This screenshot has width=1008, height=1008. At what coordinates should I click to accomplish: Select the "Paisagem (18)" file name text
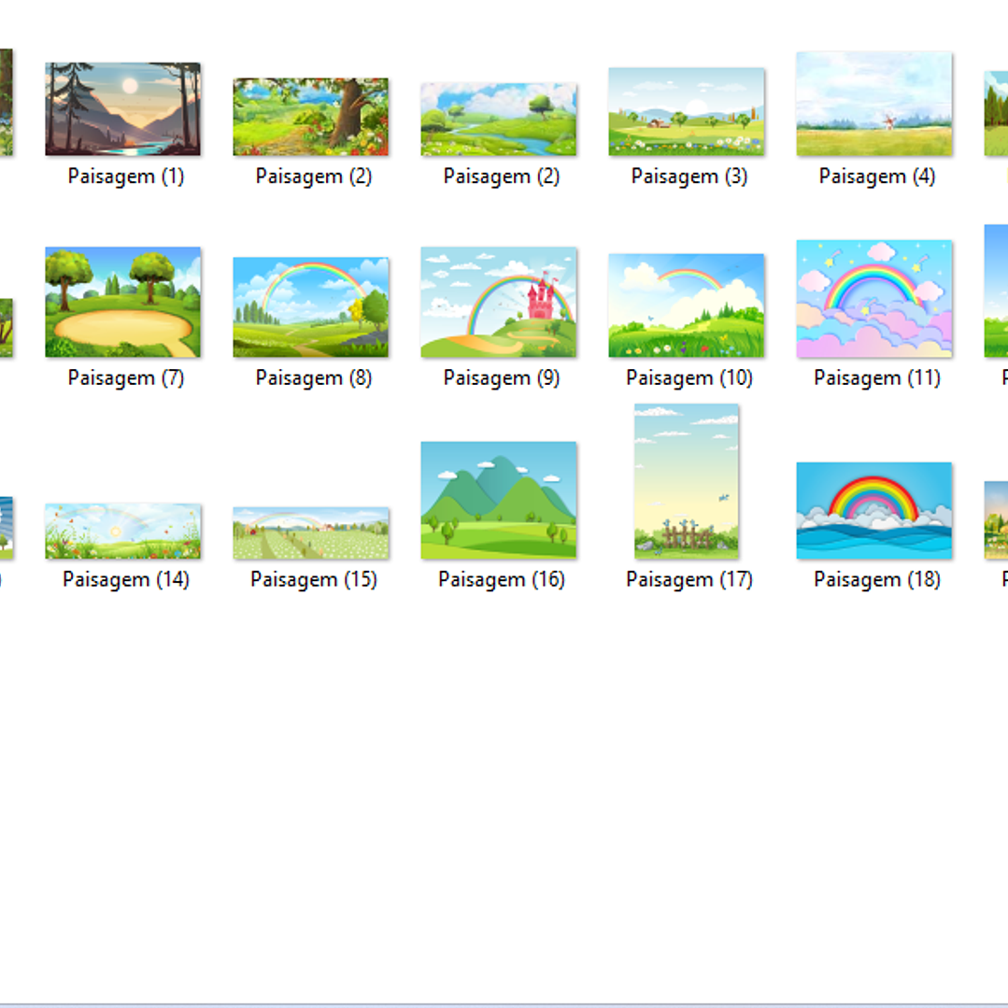(876, 579)
